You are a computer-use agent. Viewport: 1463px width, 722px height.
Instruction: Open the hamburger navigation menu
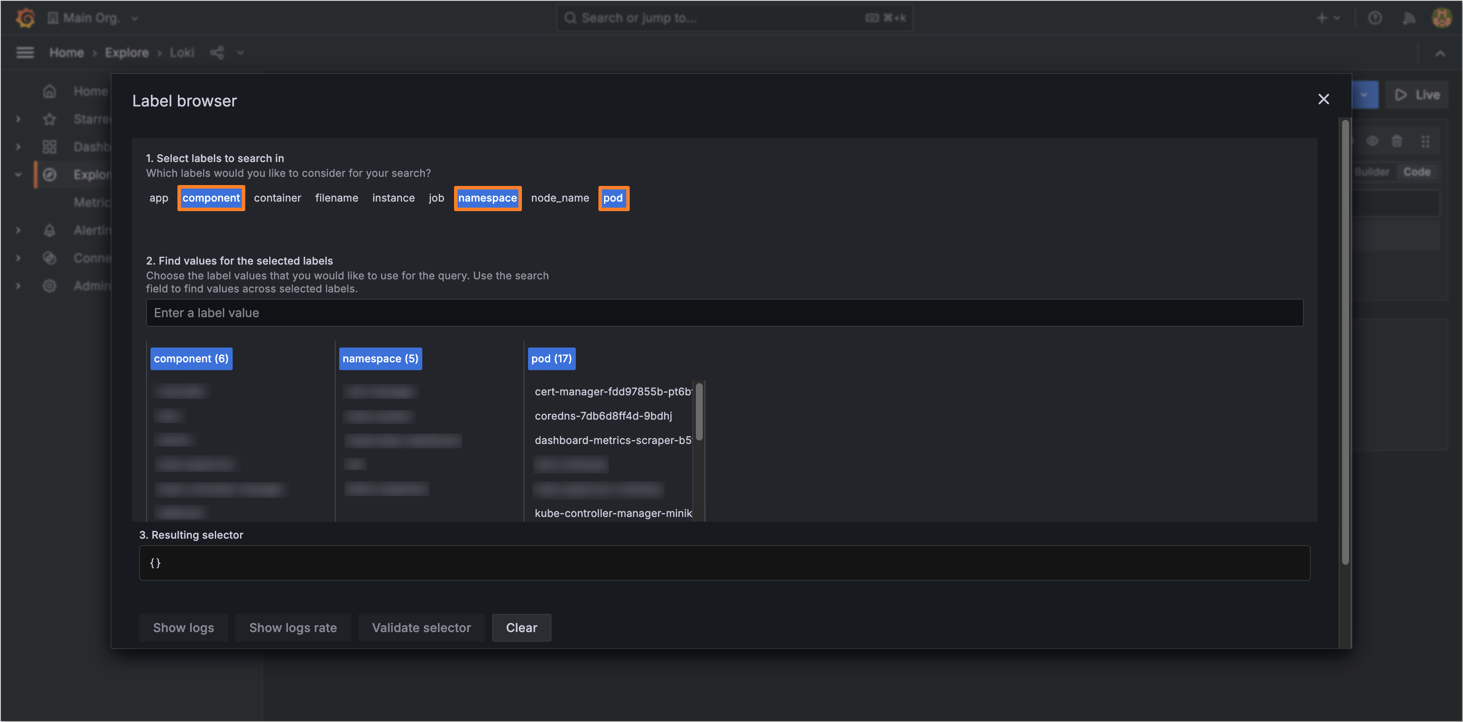pyautogui.click(x=25, y=52)
